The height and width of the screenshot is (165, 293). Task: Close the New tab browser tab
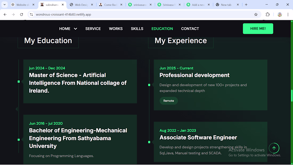[238, 5]
